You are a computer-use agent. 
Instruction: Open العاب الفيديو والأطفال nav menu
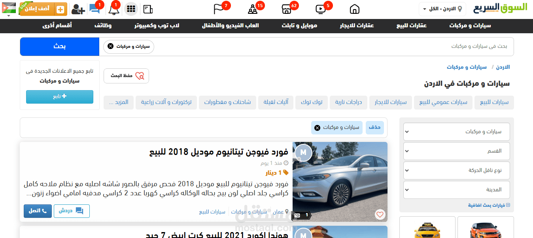tap(231, 26)
